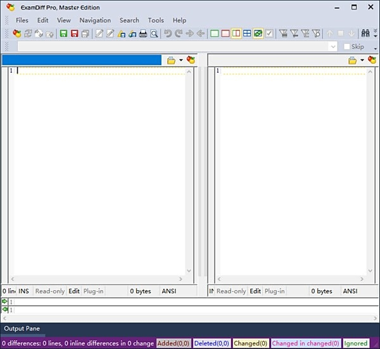The width and height of the screenshot is (380, 349).
Task: Click the green-bordered pane view icon
Action: (x=215, y=34)
